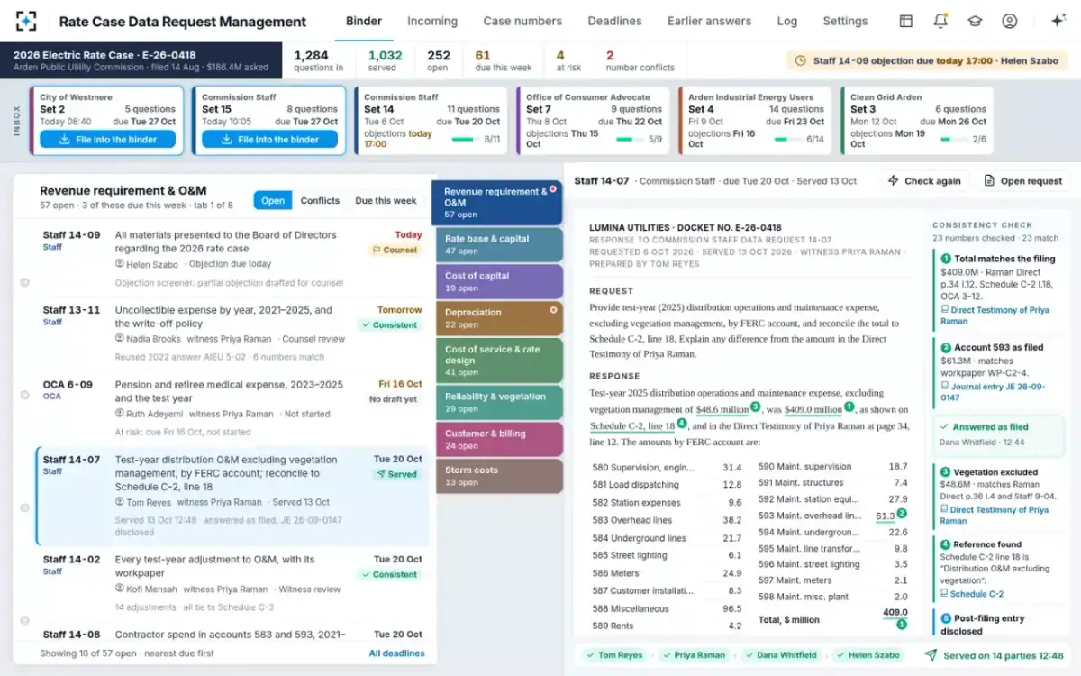This screenshot has height=676, width=1081.
Task: Click the Staff 14-09 objection due today banner
Action: (x=928, y=61)
